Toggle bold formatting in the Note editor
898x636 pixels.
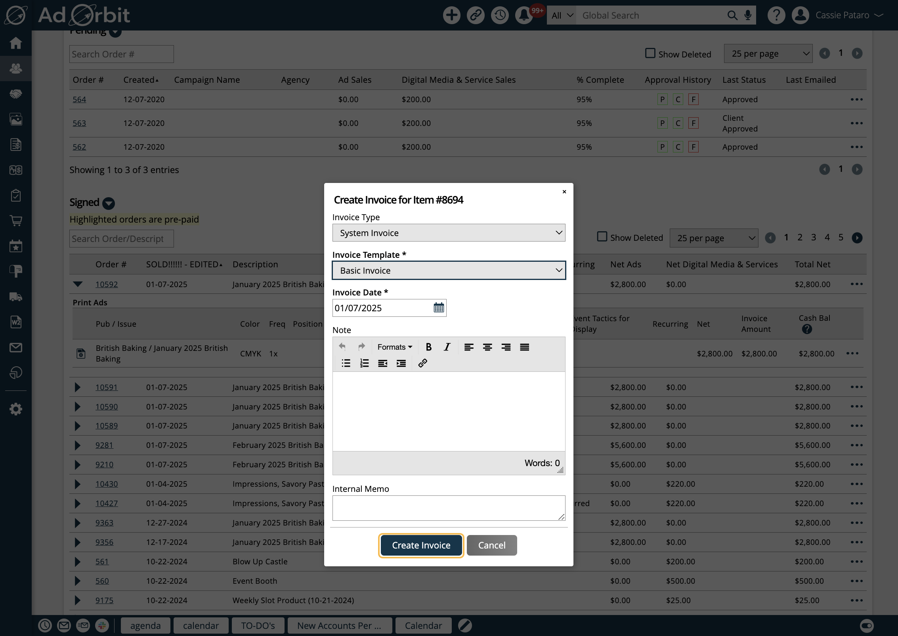click(429, 347)
